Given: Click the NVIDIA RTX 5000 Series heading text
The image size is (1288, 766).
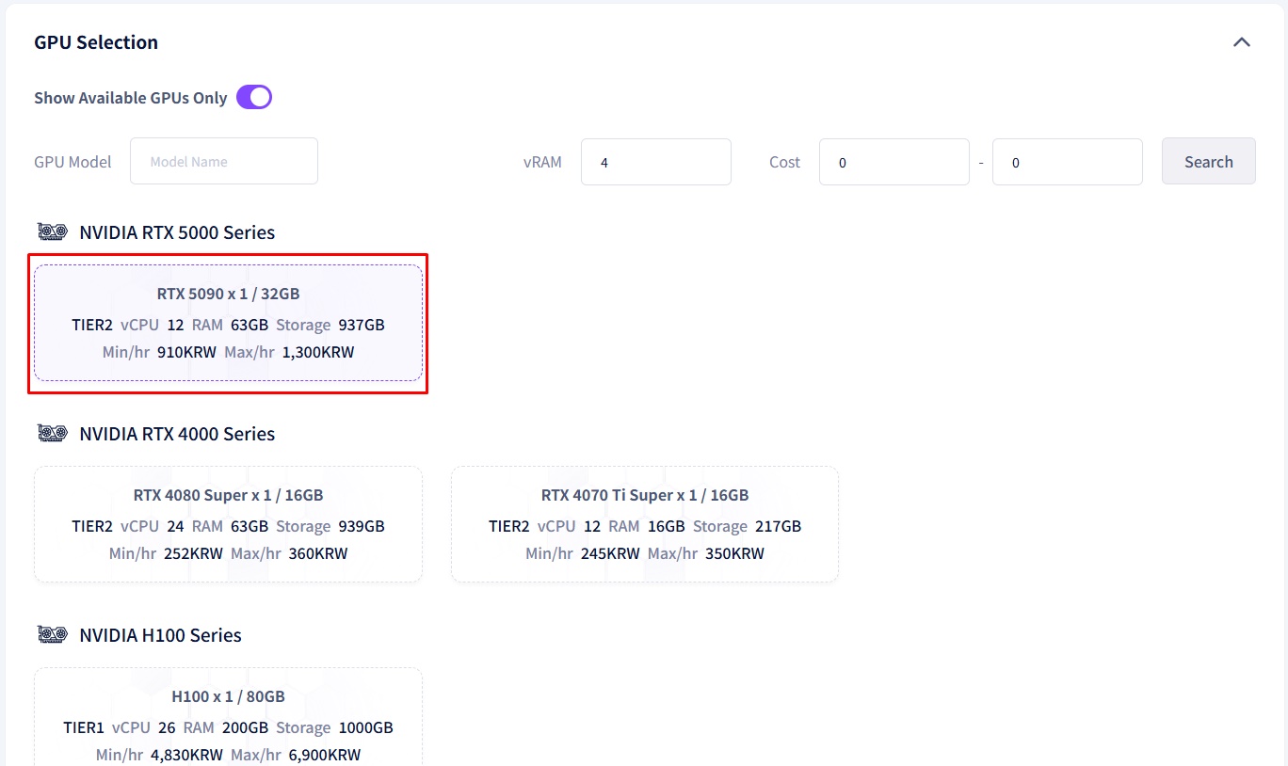Looking at the screenshot, I should click(177, 232).
